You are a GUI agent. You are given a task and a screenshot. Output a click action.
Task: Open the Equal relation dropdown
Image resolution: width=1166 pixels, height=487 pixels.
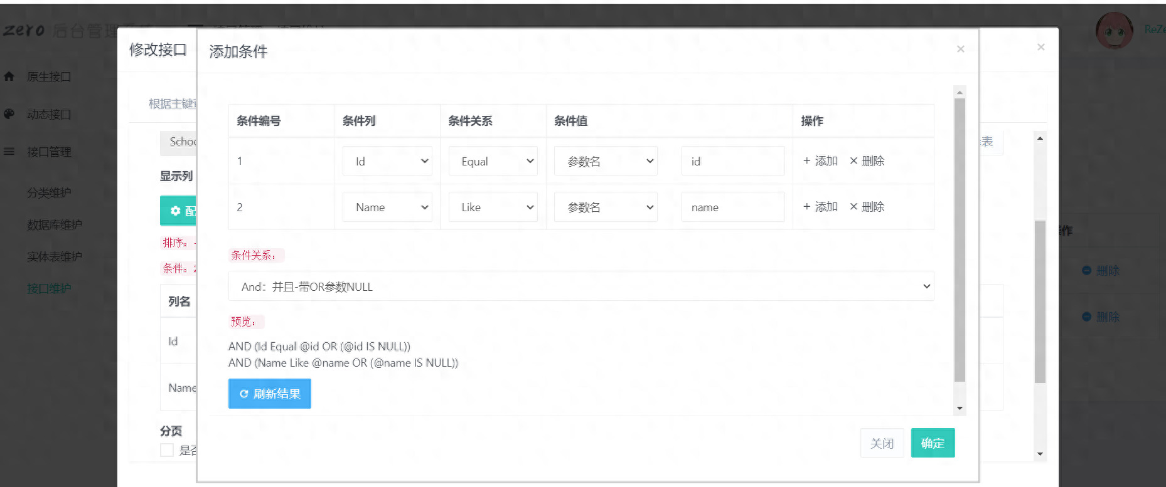point(493,161)
